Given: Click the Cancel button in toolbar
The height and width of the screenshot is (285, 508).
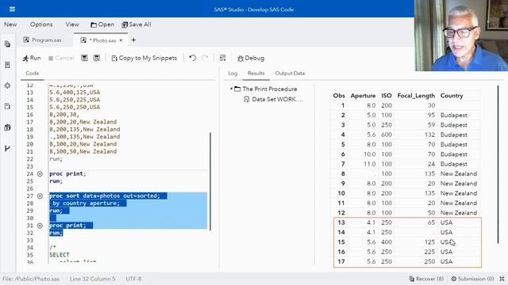Looking at the screenshot, I should 61,58.
